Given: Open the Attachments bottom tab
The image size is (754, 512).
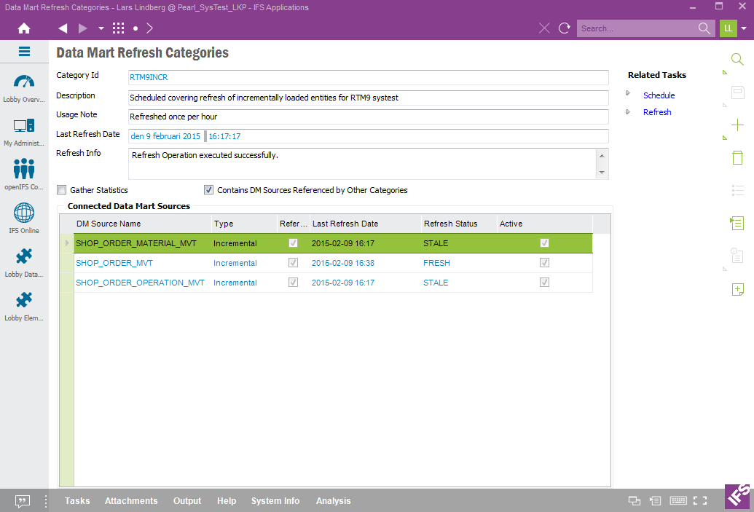Looking at the screenshot, I should click(131, 501).
